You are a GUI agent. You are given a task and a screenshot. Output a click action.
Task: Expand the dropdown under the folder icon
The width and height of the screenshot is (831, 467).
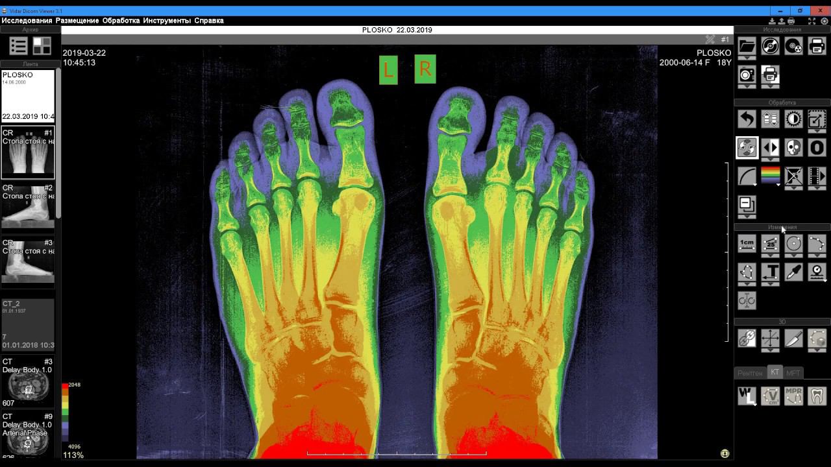pos(747,58)
